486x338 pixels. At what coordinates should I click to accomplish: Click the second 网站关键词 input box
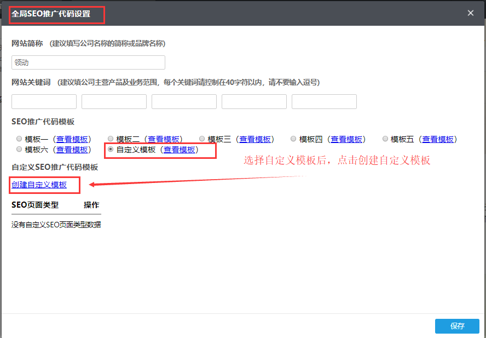[x=114, y=101]
